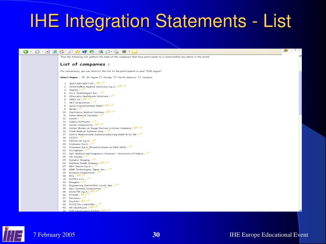The width and height of the screenshot is (326, 244).
Task: Click the scrollbar up arrow
Action: pyautogui.click(x=300, y=56)
